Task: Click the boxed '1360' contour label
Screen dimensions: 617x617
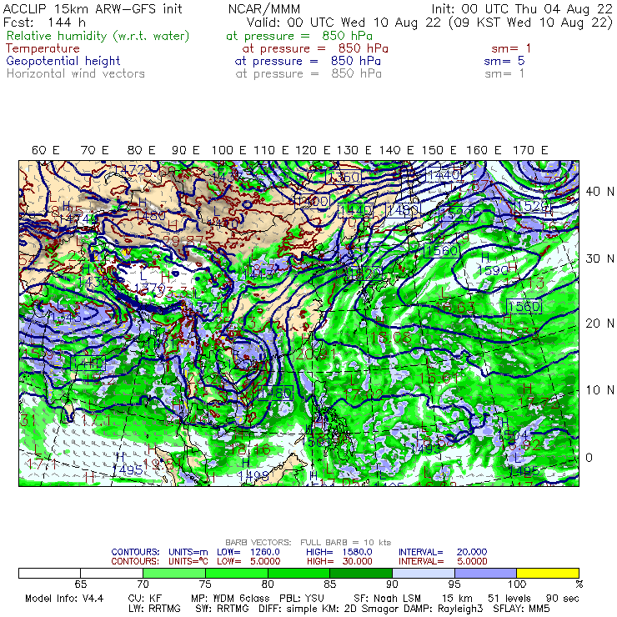Action: (x=344, y=177)
